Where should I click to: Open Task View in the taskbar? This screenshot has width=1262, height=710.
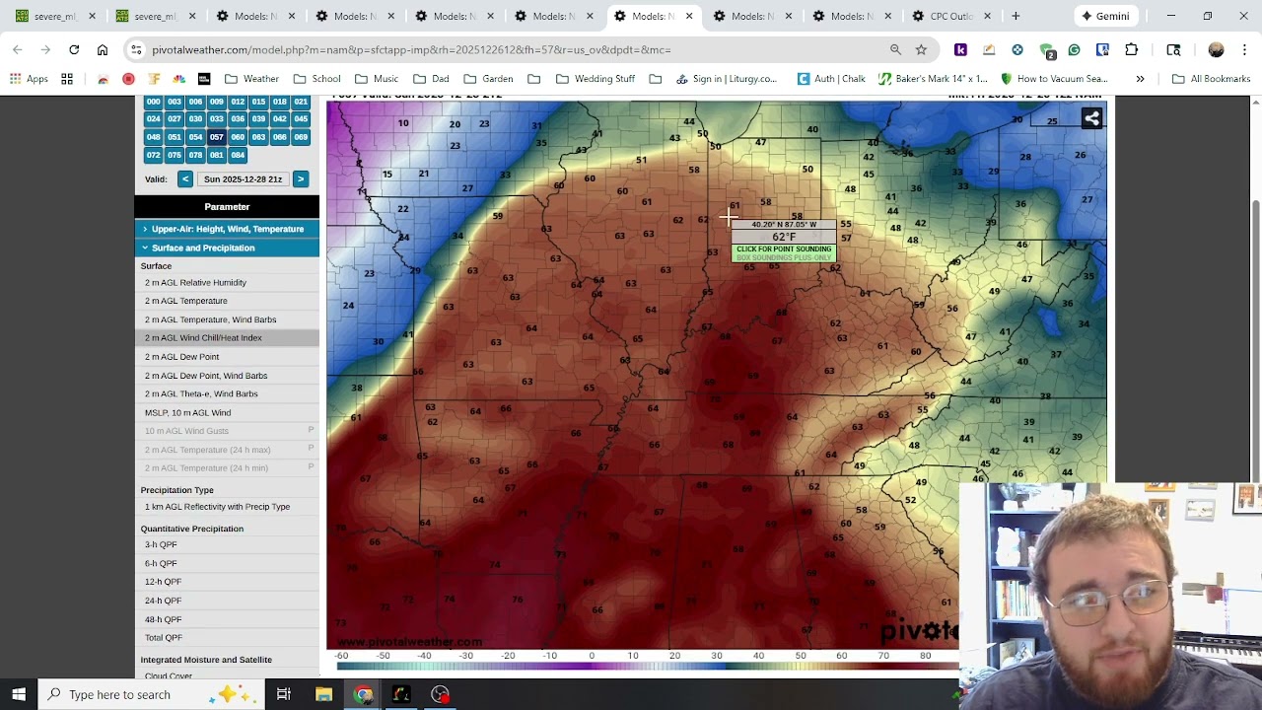(x=283, y=694)
